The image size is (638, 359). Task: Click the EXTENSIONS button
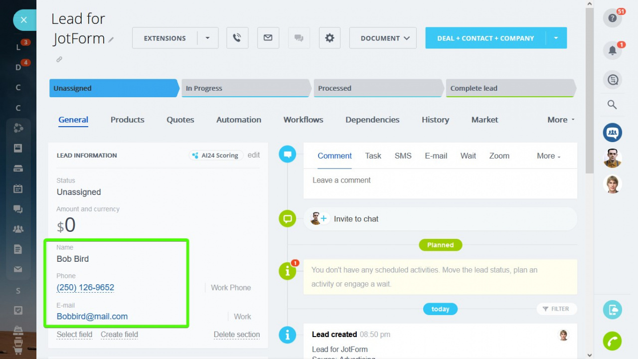(x=164, y=38)
